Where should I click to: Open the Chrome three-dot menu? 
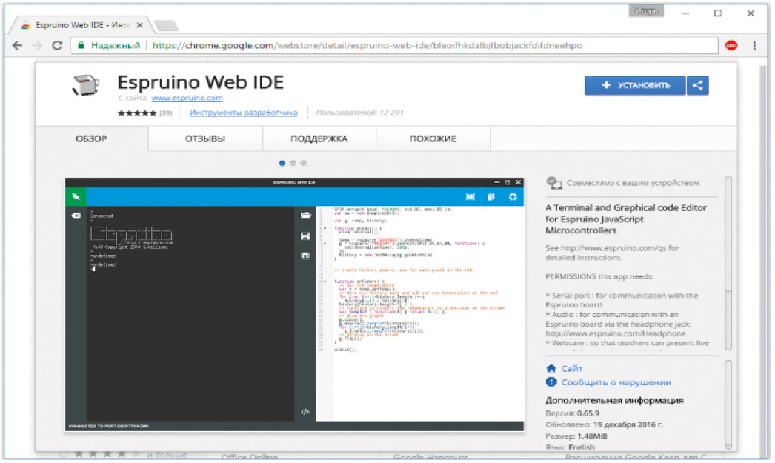[754, 45]
